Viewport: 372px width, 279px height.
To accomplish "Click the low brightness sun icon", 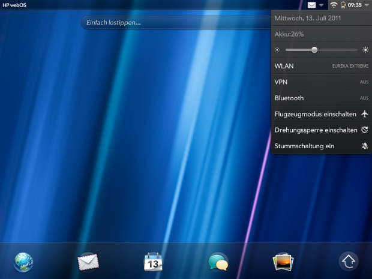I will pos(277,50).
